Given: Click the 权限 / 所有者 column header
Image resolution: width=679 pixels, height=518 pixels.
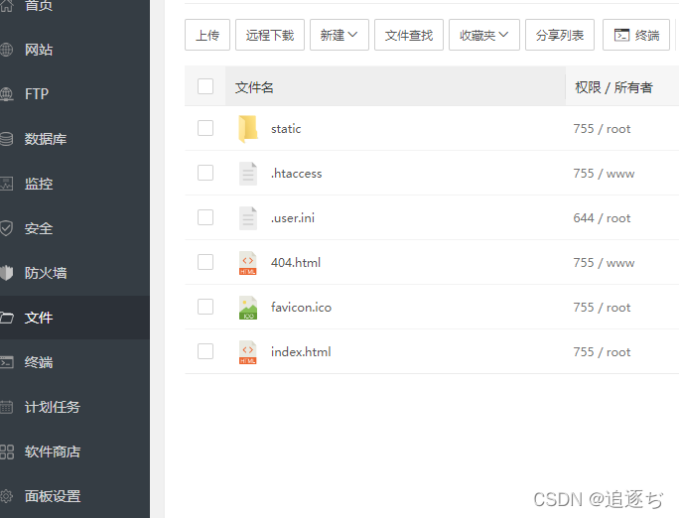Looking at the screenshot, I should (613, 87).
